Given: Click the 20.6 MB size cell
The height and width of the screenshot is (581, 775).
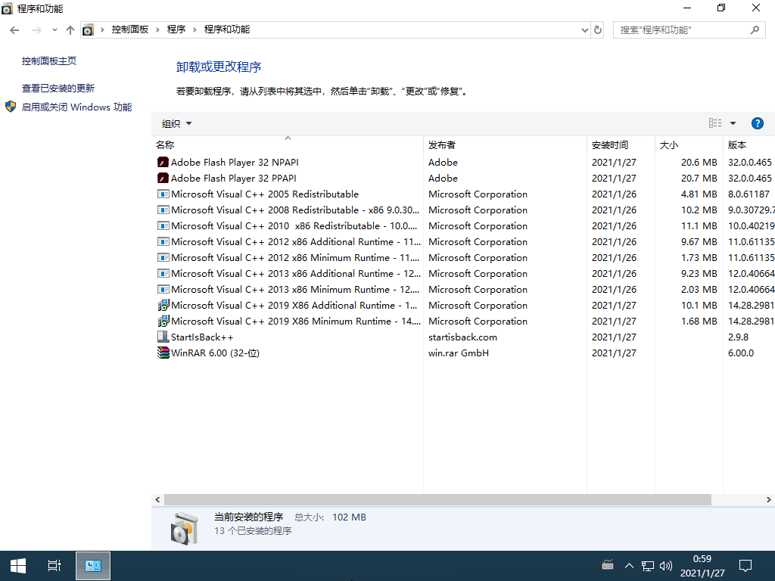Looking at the screenshot, I should [x=699, y=162].
